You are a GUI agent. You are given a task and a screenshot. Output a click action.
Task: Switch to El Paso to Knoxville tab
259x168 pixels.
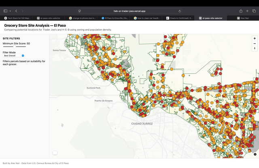coord(116,18)
